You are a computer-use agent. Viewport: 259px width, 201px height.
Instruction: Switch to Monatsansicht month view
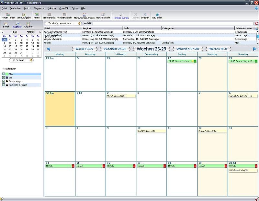pyautogui.click(x=104, y=15)
